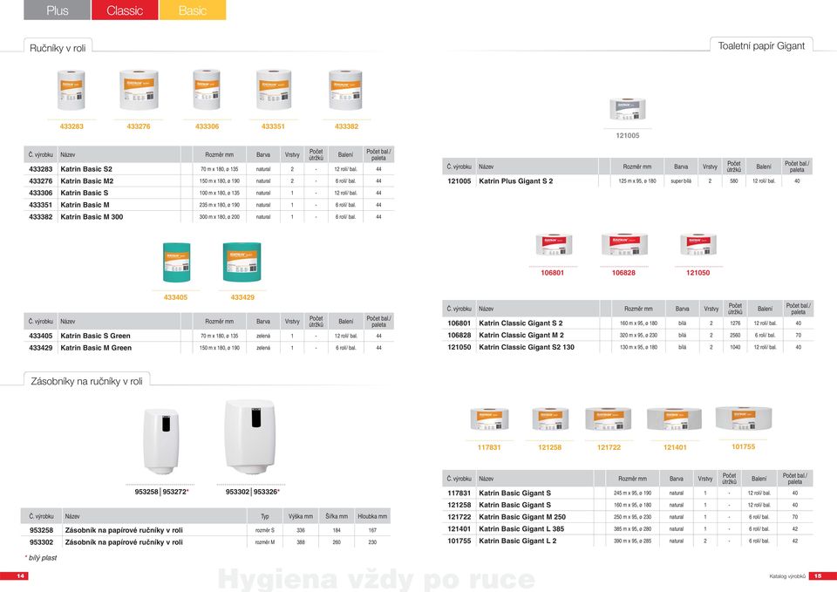
Task: Open the Ručníky v roli section tab
Action: (58, 48)
